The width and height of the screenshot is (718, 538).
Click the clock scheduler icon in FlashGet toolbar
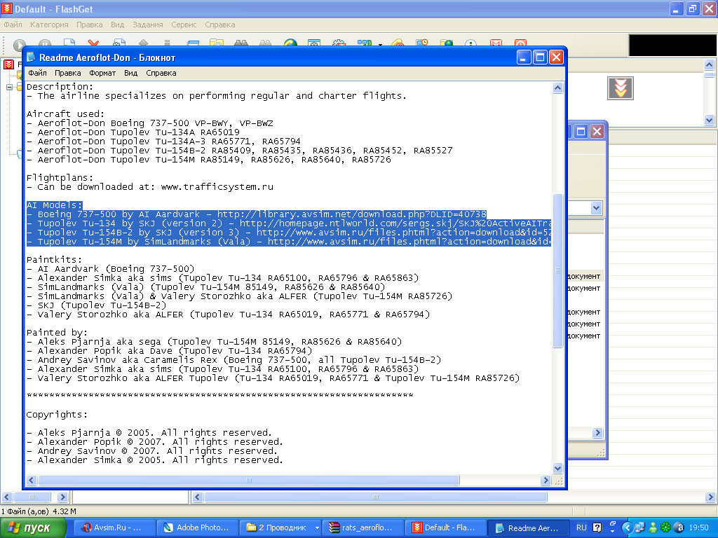pyautogui.click(x=421, y=43)
